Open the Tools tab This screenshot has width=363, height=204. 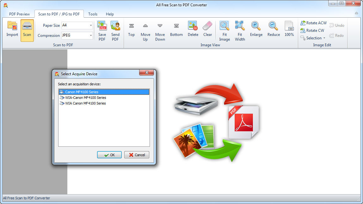(x=93, y=14)
